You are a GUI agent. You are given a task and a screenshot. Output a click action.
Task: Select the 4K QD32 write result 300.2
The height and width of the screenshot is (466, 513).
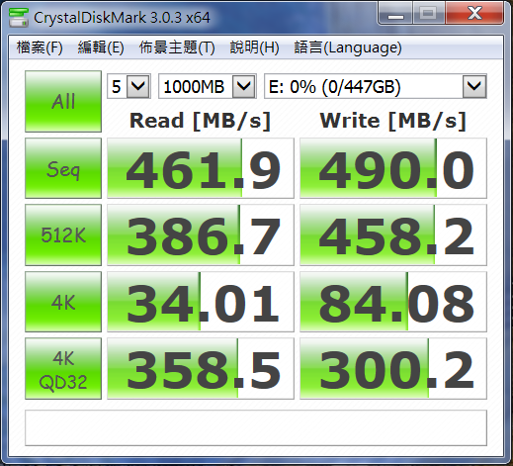393,369
